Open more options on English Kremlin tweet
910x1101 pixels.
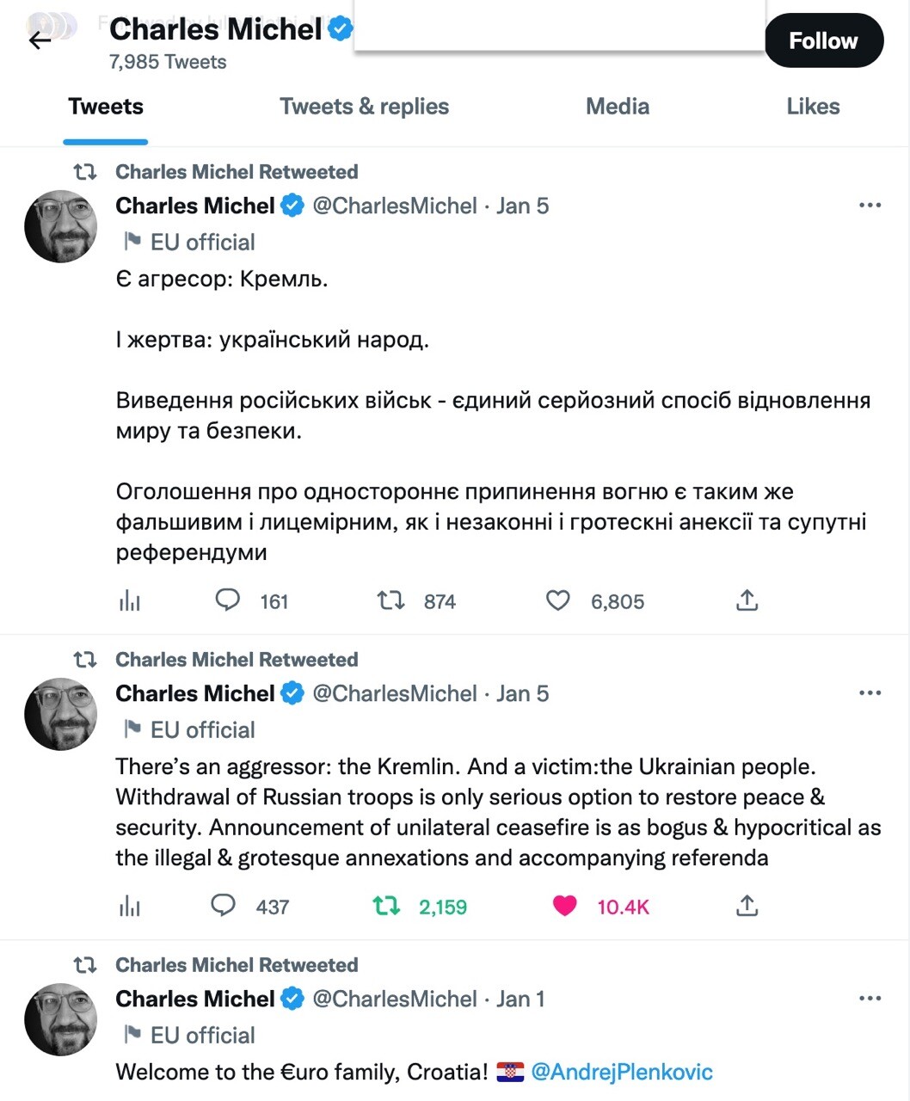pyautogui.click(x=870, y=693)
